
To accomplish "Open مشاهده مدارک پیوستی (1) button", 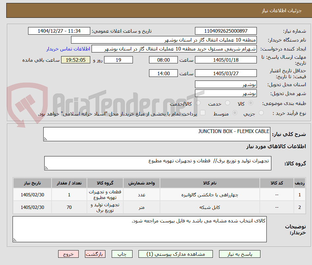I will [175, 254].
